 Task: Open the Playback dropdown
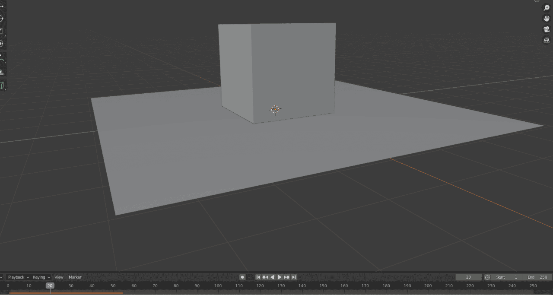(16, 277)
